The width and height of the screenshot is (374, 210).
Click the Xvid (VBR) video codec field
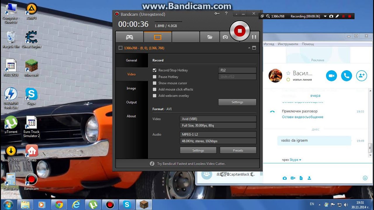pos(218,119)
